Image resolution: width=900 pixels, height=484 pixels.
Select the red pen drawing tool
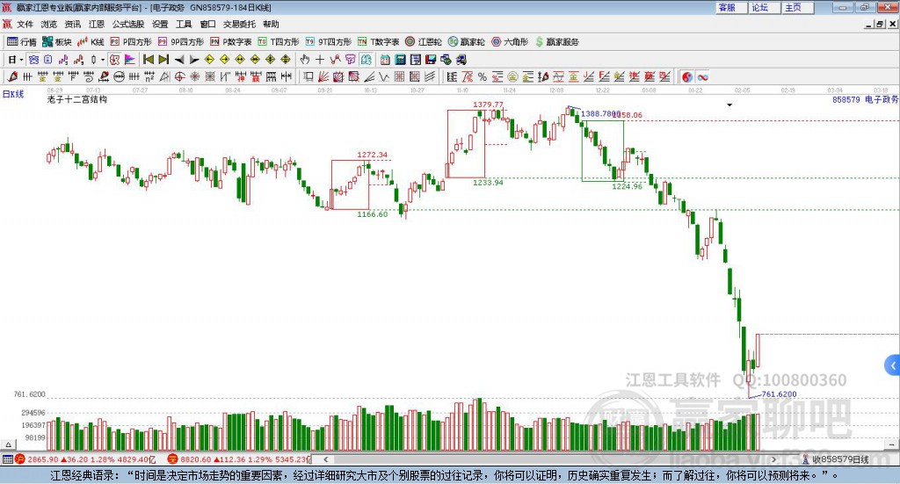tap(12, 76)
